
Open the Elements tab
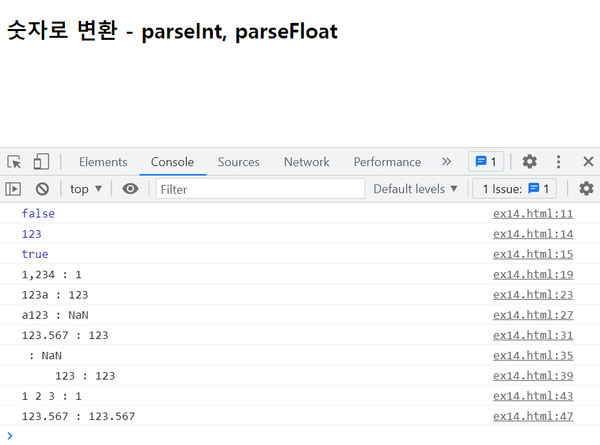tap(103, 161)
